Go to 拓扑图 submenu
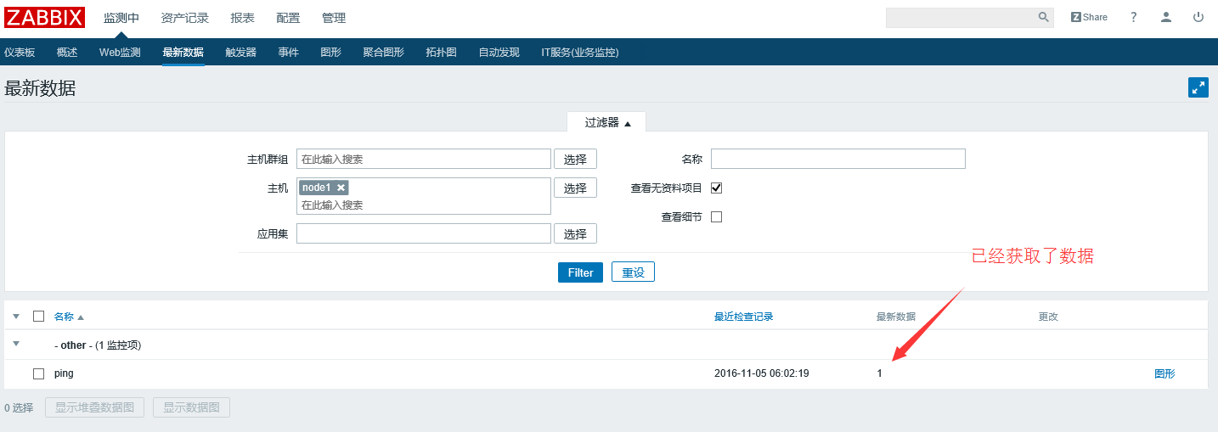Screen dimensions: 1218x432 click(x=442, y=53)
